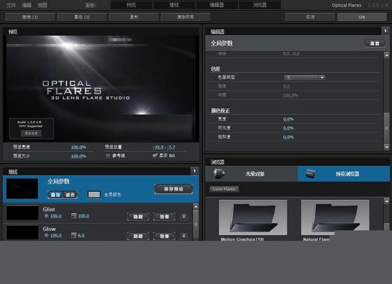Uncheck the 显示 BG checkbox
The image size is (392, 284).
(x=155, y=156)
